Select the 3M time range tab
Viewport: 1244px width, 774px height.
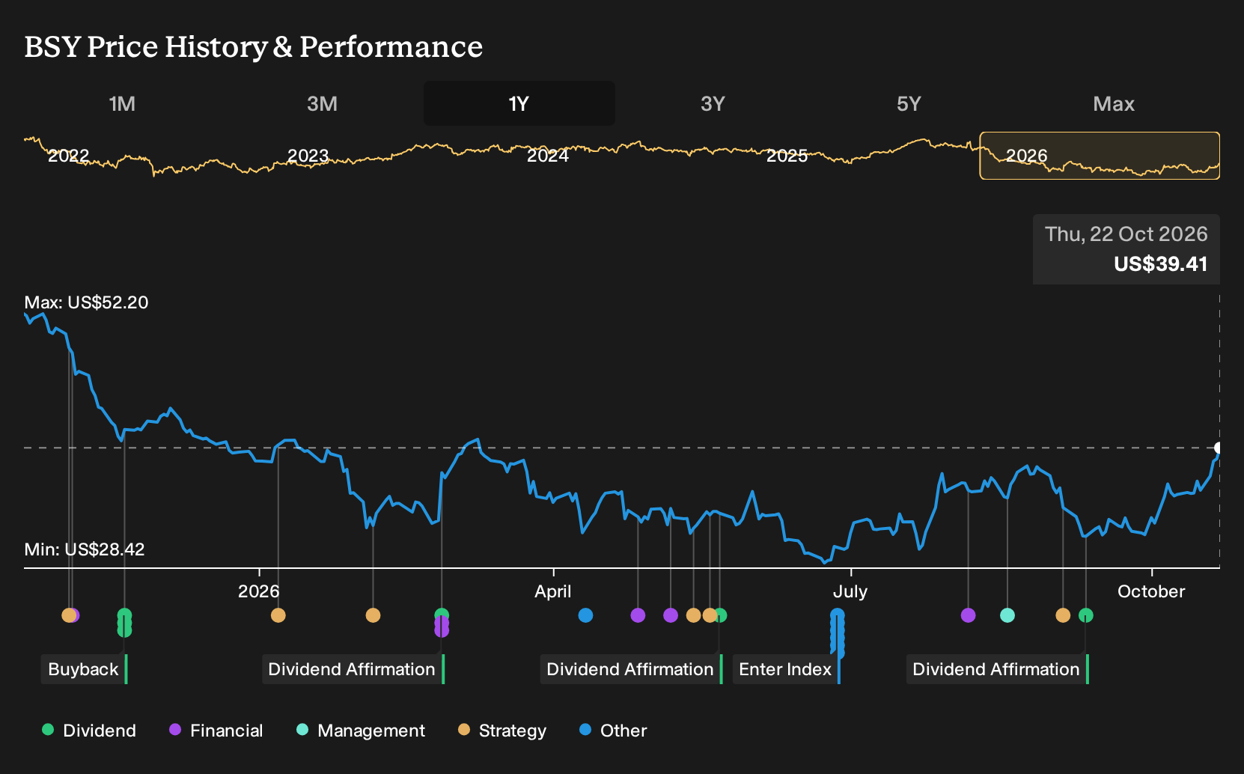[x=322, y=103]
